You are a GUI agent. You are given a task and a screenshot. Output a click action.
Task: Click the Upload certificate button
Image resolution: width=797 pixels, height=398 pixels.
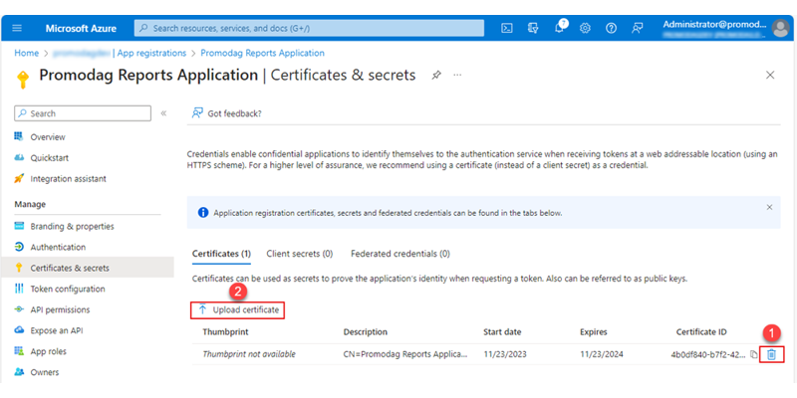click(238, 309)
